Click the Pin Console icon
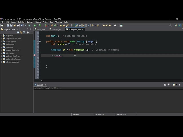This screenshot has width=183, height=137. (165, 84)
